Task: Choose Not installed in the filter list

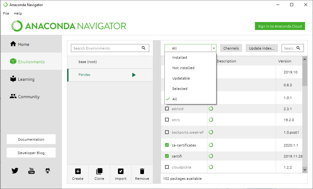Action: click(x=190, y=68)
